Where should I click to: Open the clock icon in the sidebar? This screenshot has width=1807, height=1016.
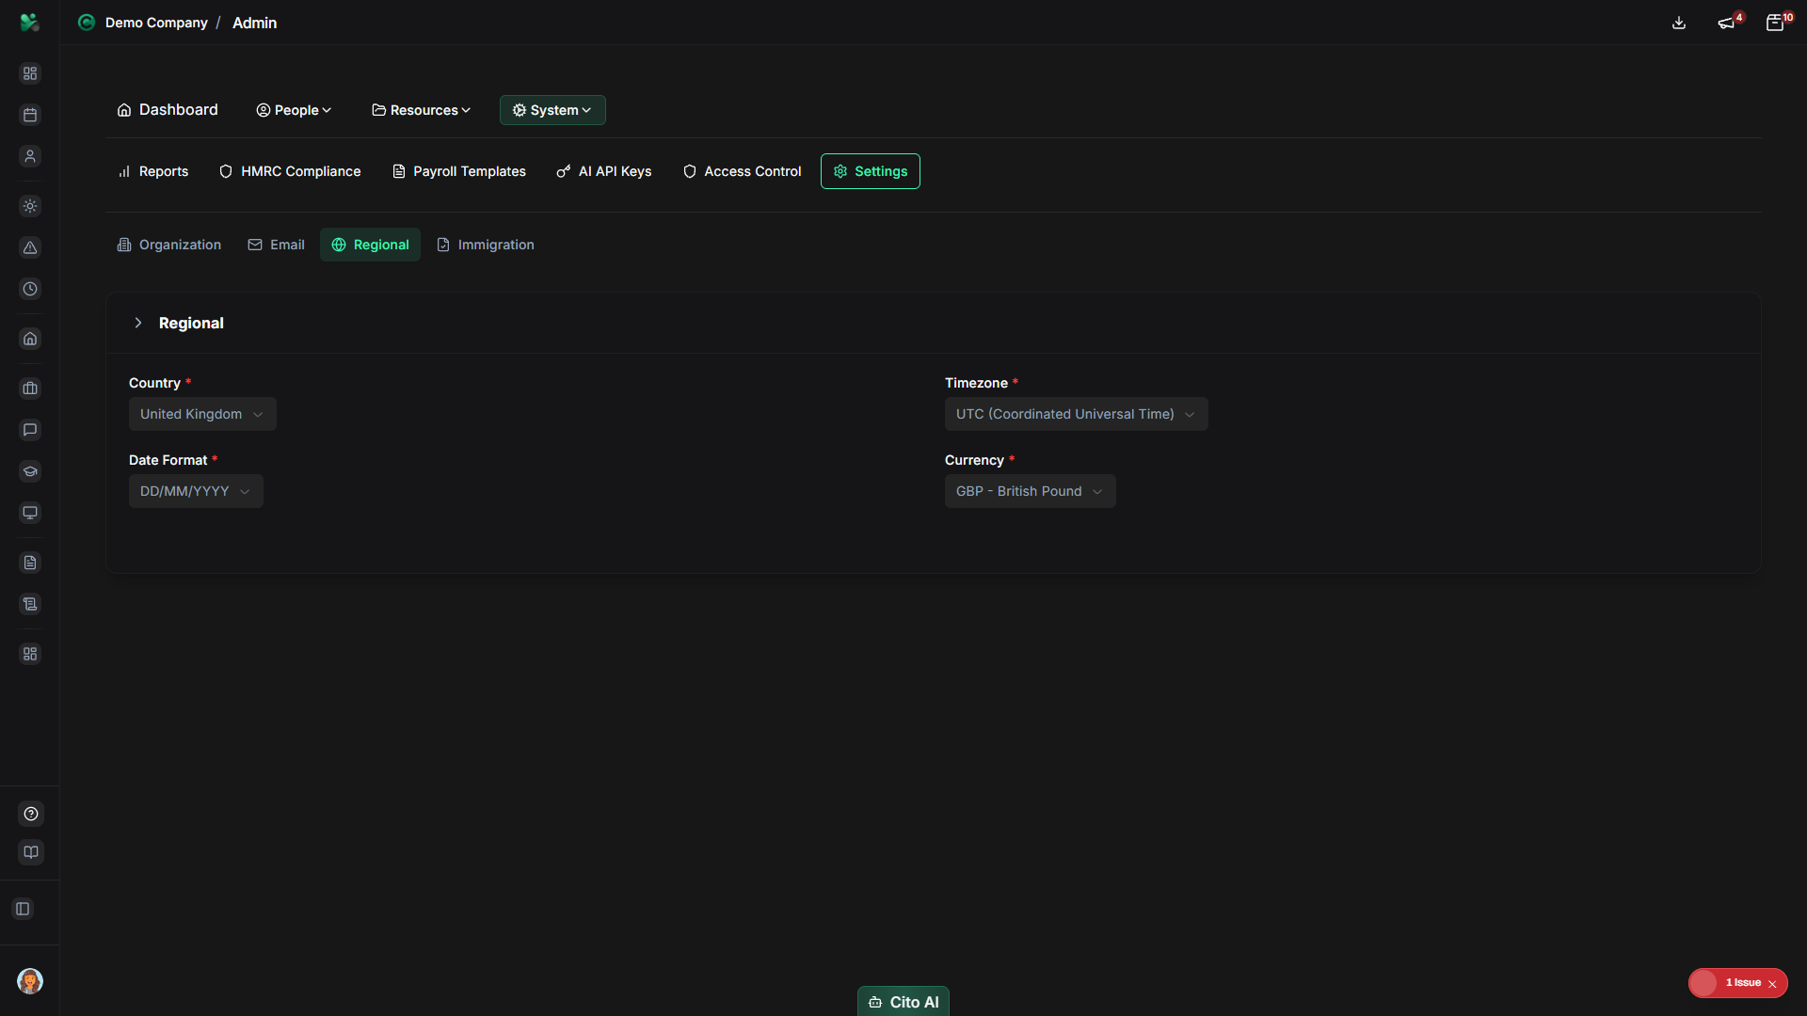[30, 289]
